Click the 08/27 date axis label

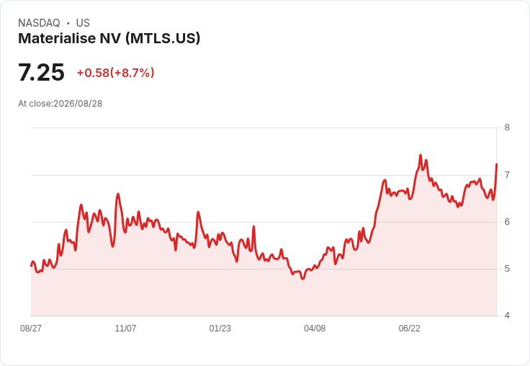pyautogui.click(x=31, y=328)
